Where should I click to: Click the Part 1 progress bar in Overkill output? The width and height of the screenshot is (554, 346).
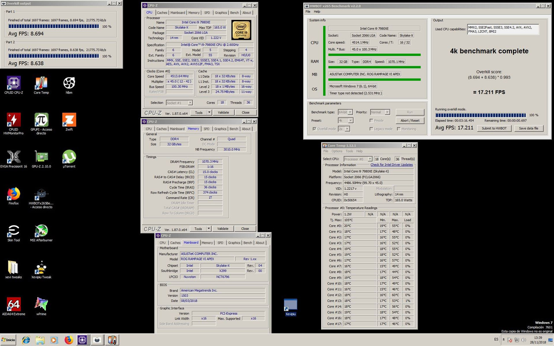54,26
